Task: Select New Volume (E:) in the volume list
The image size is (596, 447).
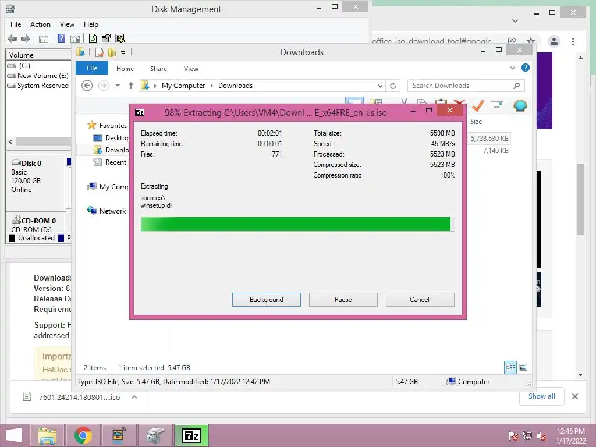Action: pyautogui.click(x=38, y=75)
